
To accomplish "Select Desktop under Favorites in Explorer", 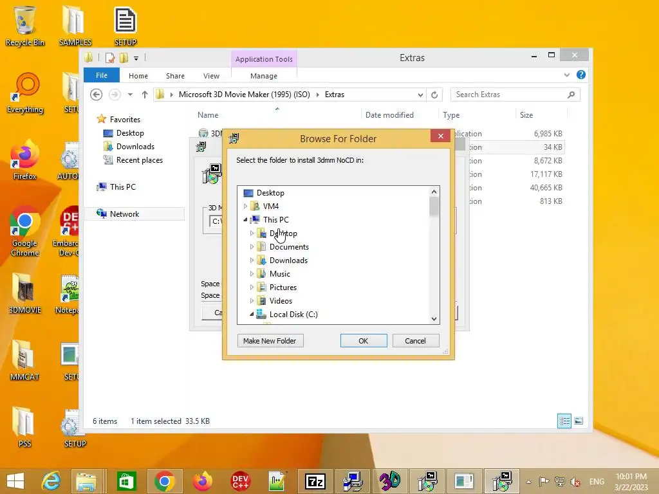I will click(124, 133).
